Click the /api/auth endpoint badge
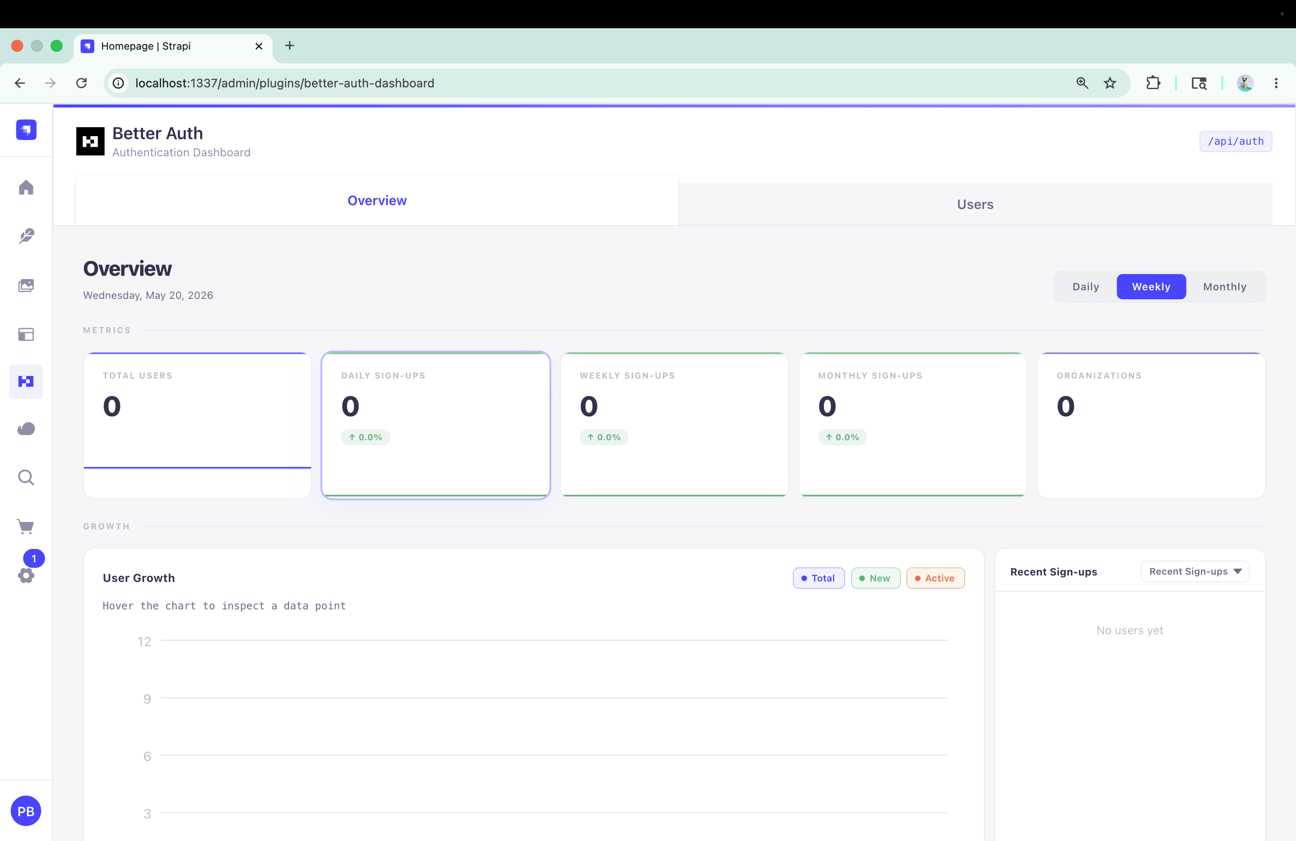 point(1236,141)
